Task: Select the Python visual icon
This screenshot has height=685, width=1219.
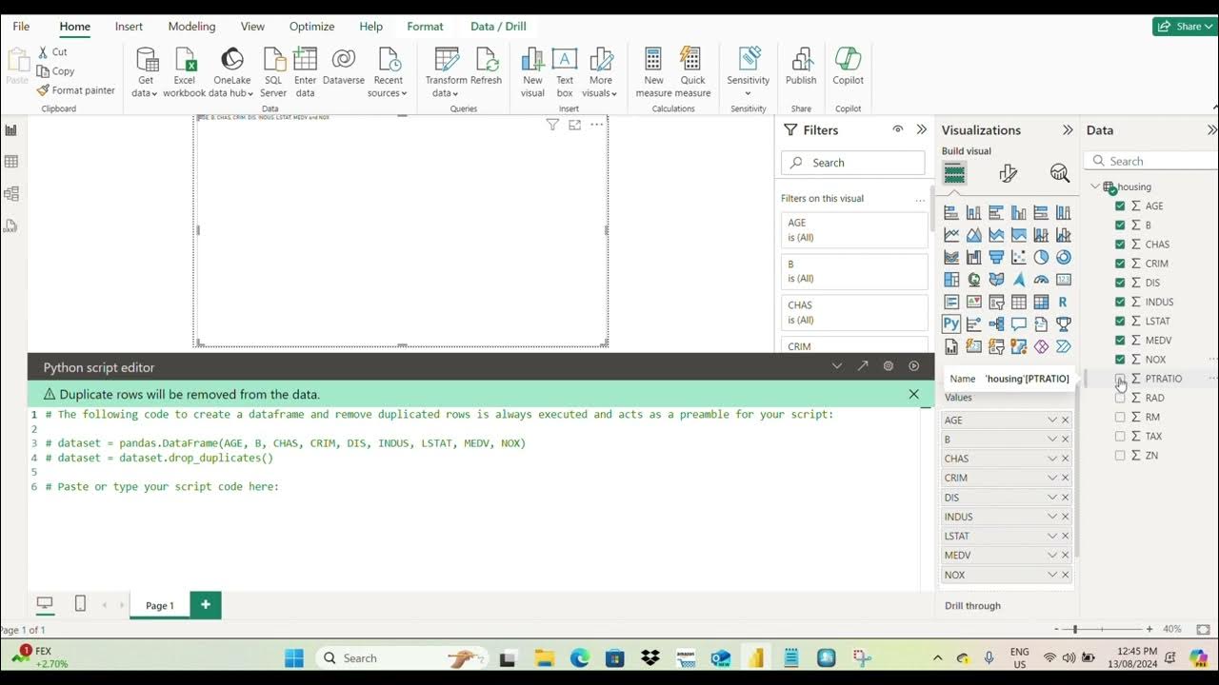Action: [951, 323]
